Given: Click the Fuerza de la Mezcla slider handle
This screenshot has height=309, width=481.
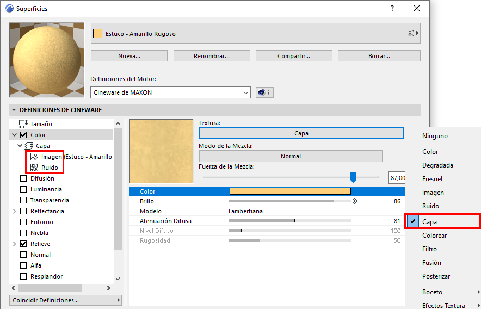Looking at the screenshot, I should pos(353,177).
